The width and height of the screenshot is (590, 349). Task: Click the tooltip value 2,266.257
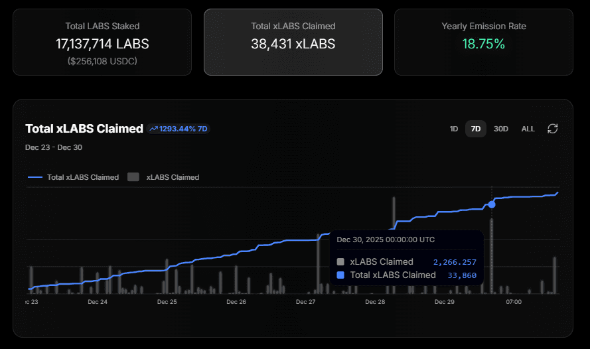click(x=455, y=262)
